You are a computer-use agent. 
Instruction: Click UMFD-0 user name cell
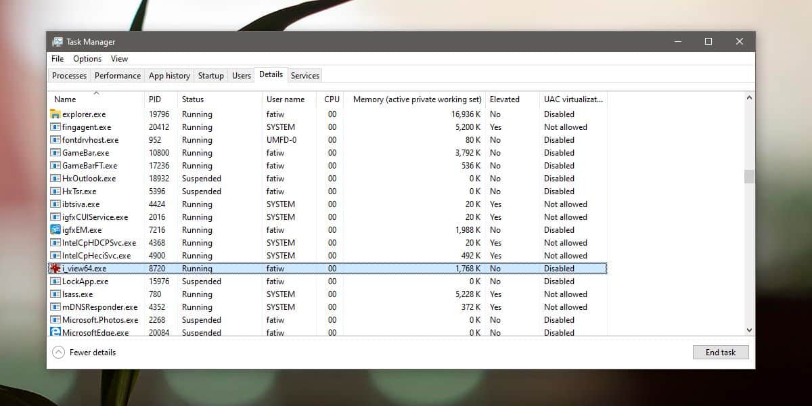pos(281,140)
